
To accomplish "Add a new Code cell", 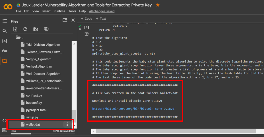I will 86,19.
